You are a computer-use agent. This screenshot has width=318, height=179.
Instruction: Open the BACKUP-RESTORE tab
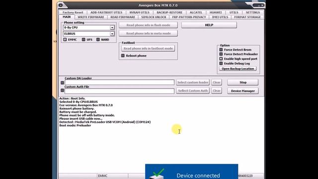pyautogui.click(x=169, y=12)
